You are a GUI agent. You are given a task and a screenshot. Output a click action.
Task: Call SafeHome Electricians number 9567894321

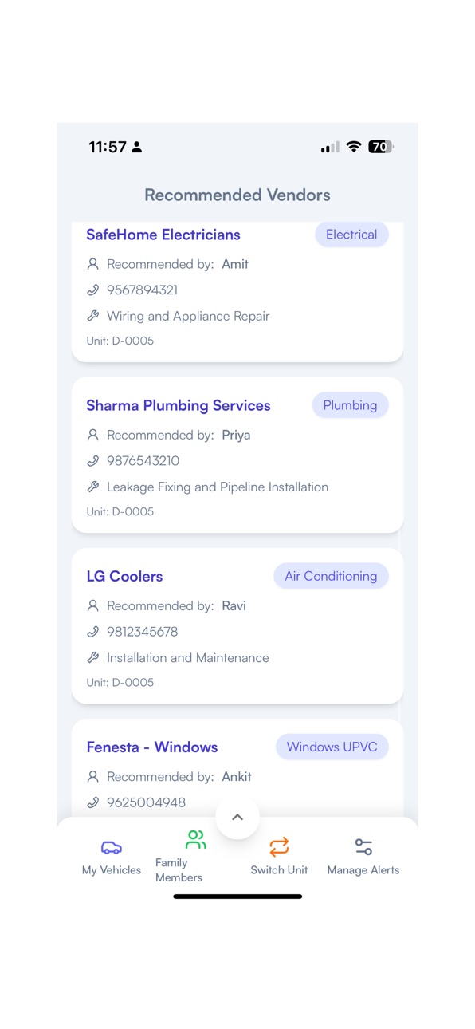click(x=142, y=290)
